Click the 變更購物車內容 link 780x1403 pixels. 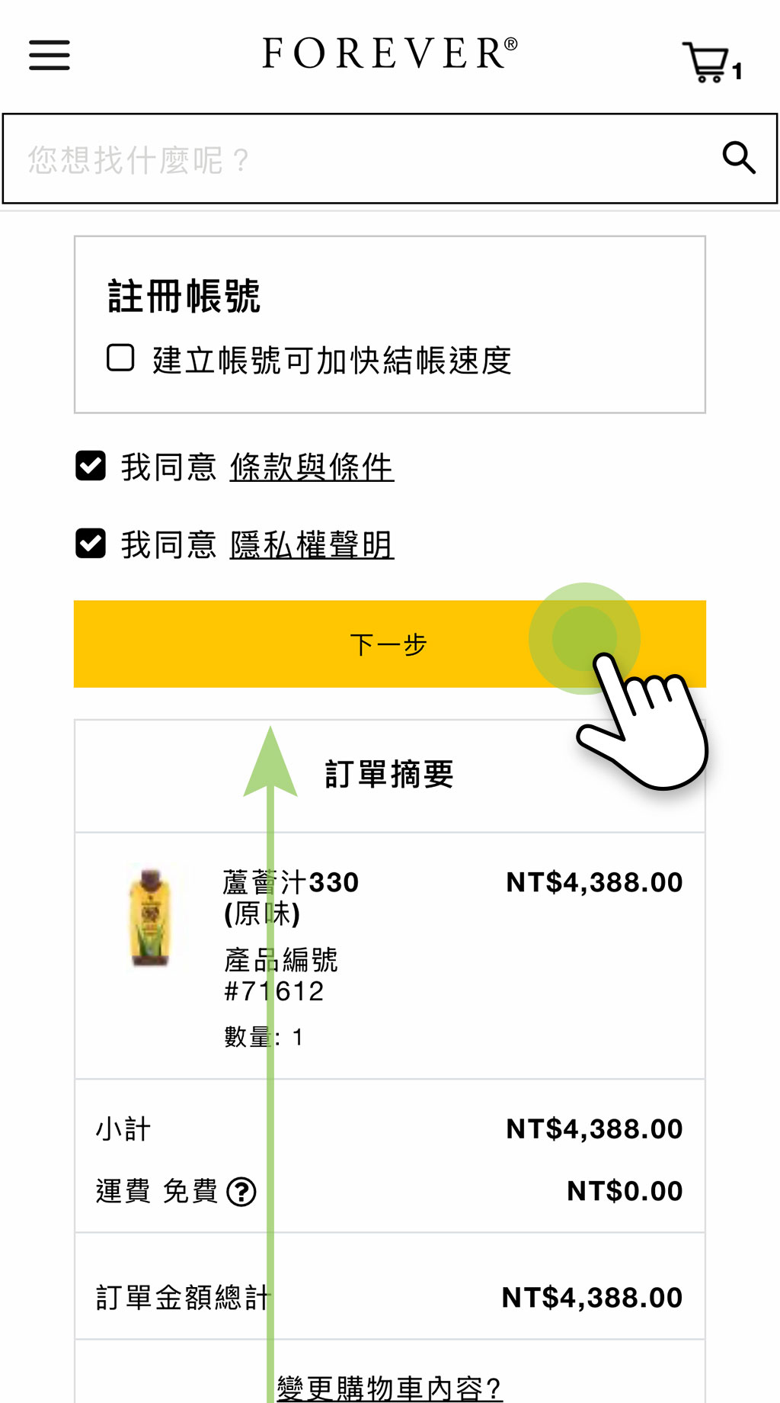(389, 1388)
